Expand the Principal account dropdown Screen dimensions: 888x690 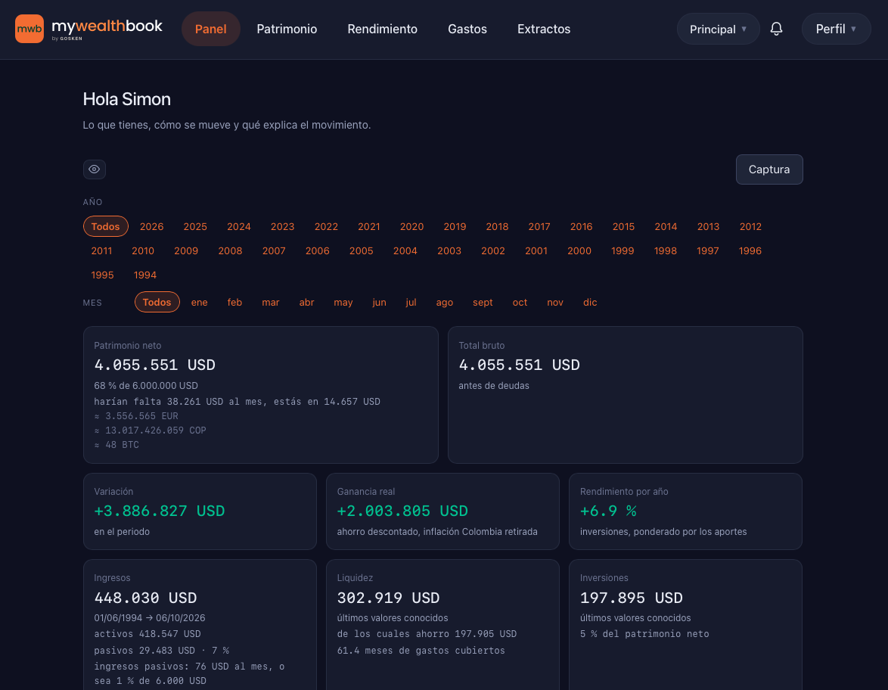[718, 29]
